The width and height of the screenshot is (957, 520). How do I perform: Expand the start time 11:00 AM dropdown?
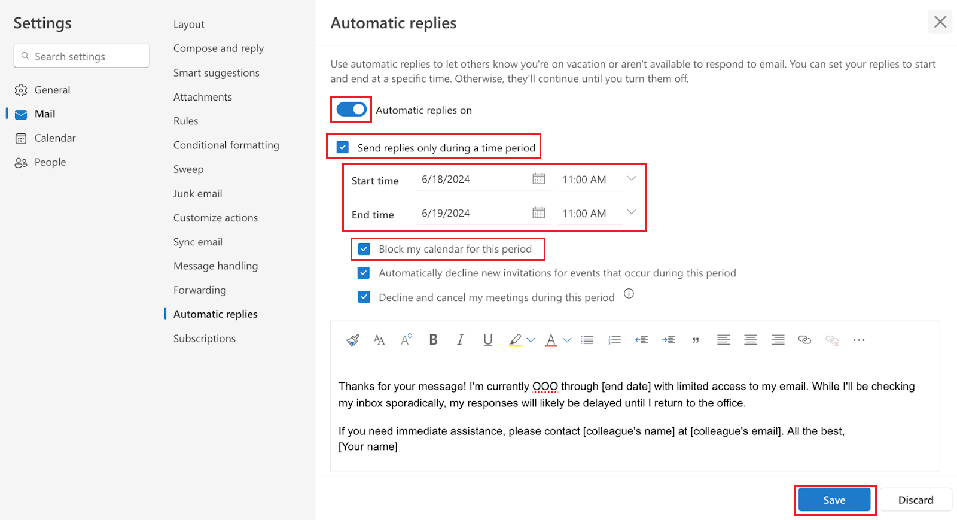point(631,179)
